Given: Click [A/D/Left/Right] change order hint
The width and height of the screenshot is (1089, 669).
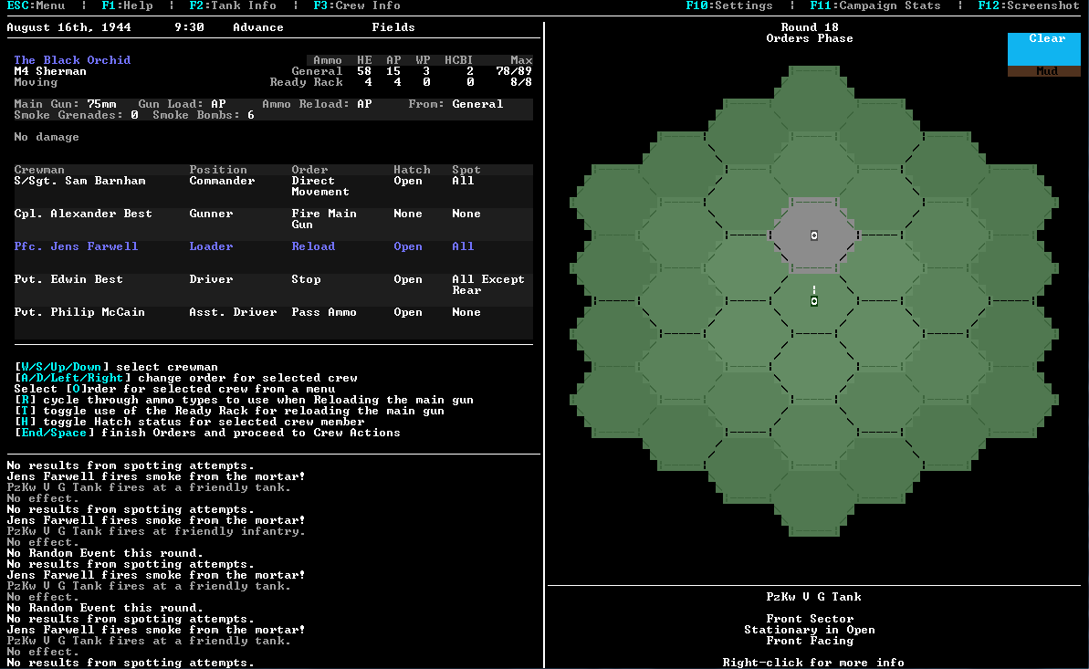Looking at the screenshot, I should click(185, 378).
